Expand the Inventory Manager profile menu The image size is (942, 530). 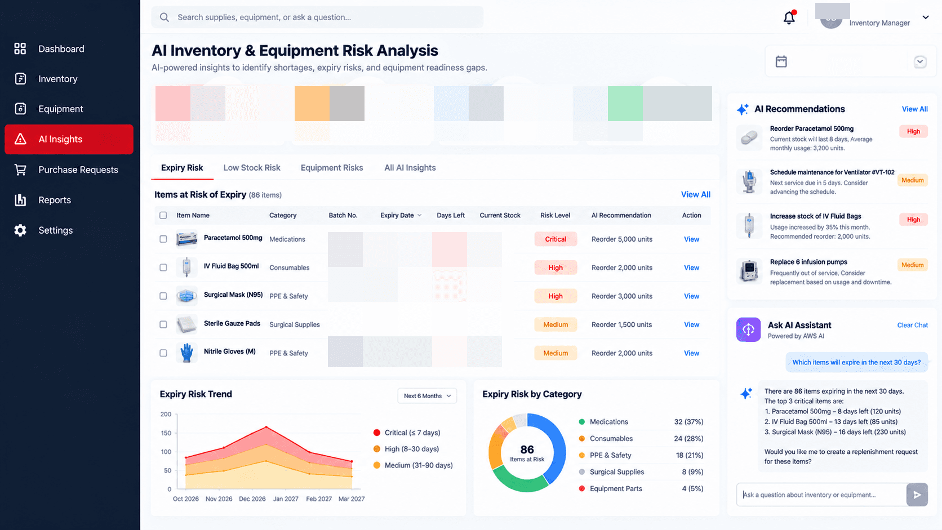[x=925, y=17]
